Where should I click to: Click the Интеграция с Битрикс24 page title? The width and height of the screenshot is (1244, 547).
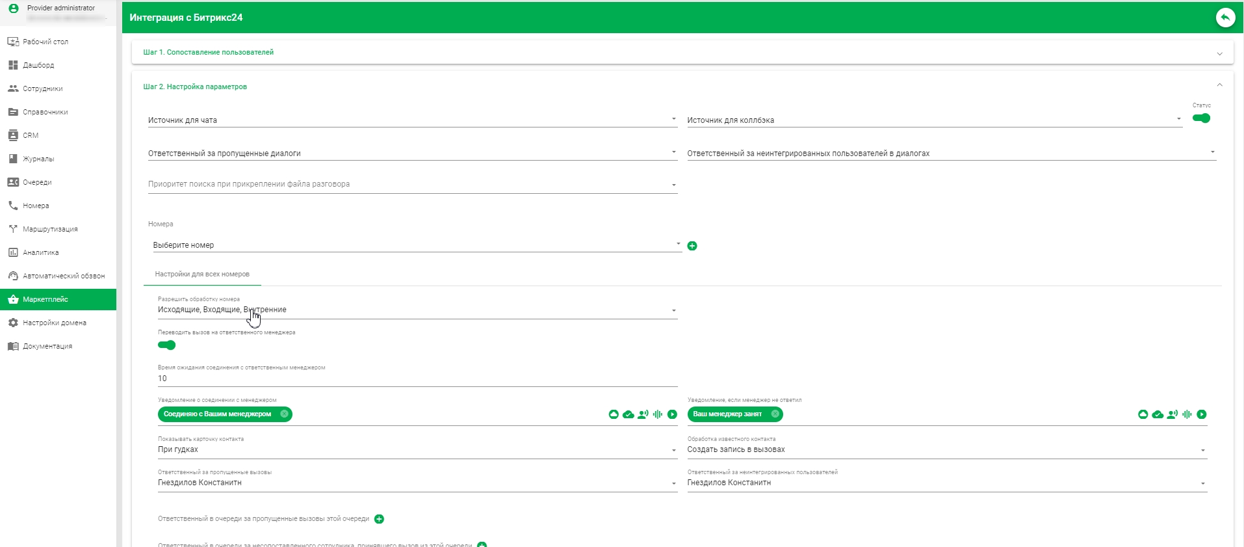(x=186, y=18)
